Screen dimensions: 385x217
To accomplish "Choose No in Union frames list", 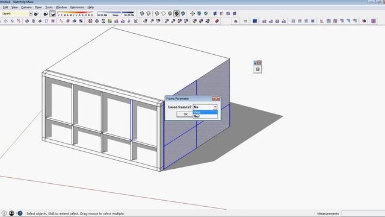I will 205,116.
